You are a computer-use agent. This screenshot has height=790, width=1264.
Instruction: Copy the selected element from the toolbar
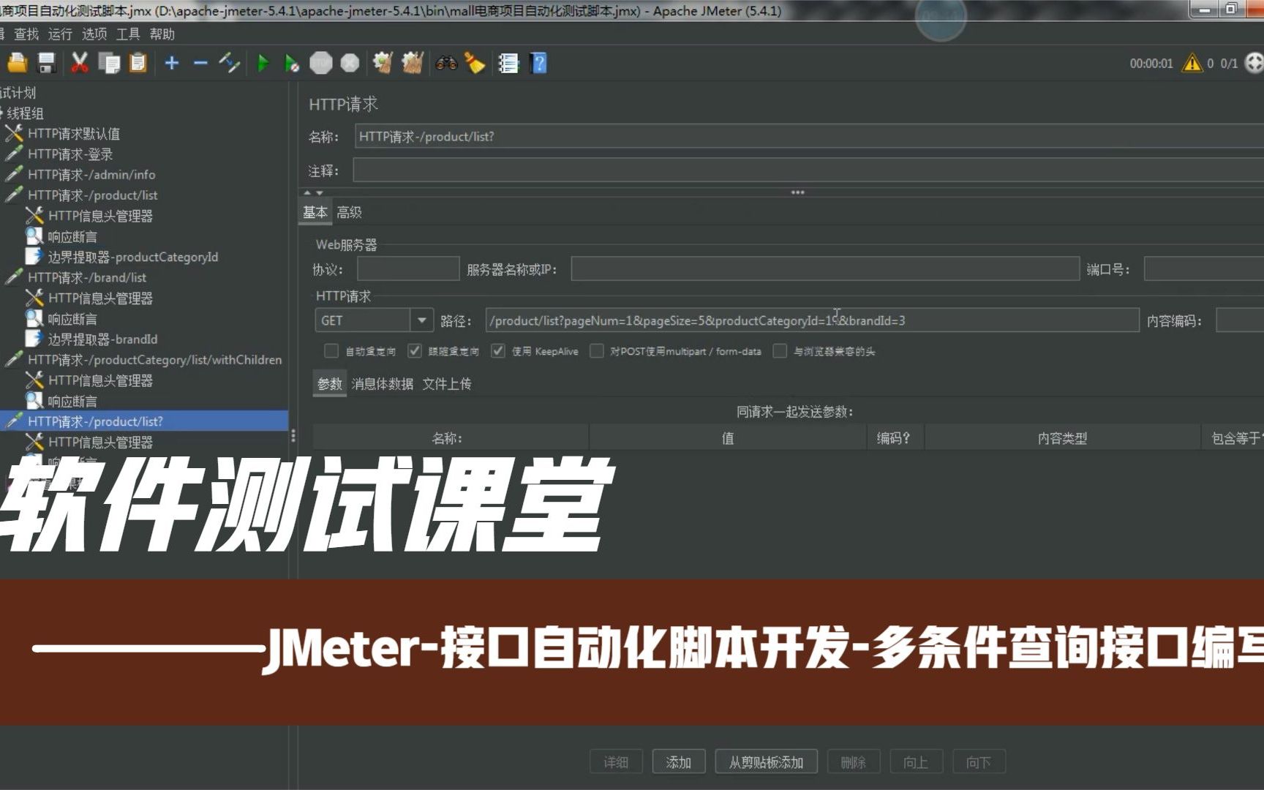(x=109, y=64)
